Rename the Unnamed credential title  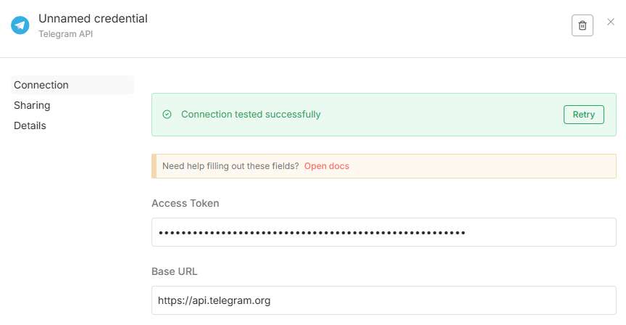tap(93, 19)
